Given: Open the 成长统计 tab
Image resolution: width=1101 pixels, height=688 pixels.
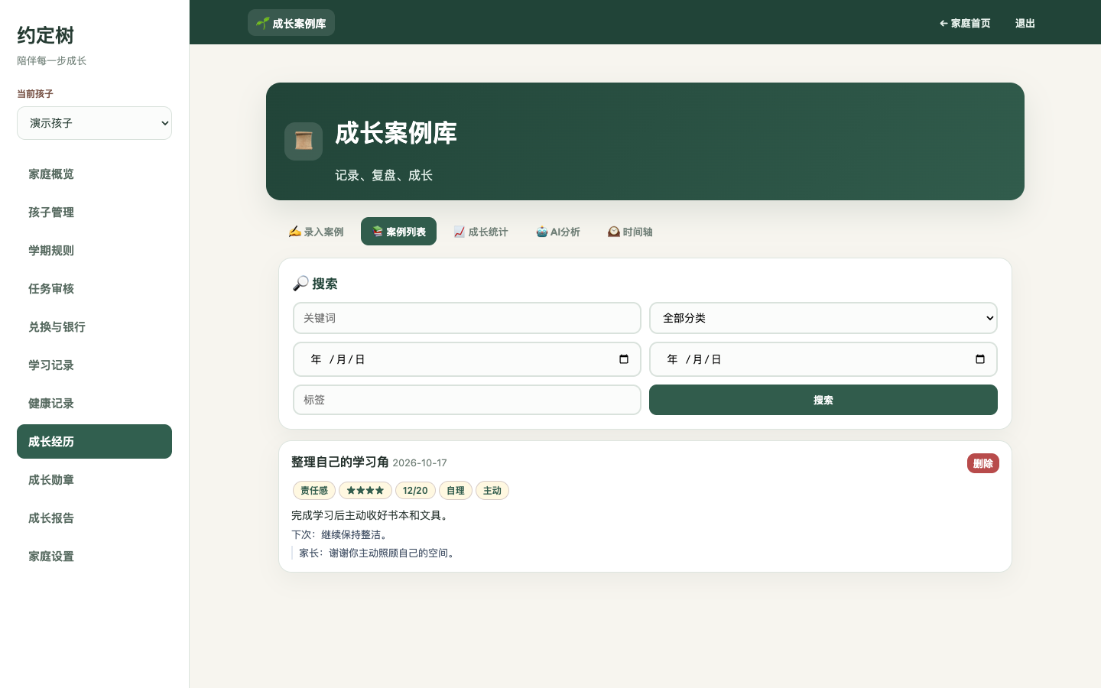Looking at the screenshot, I should pyautogui.click(x=480, y=232).
